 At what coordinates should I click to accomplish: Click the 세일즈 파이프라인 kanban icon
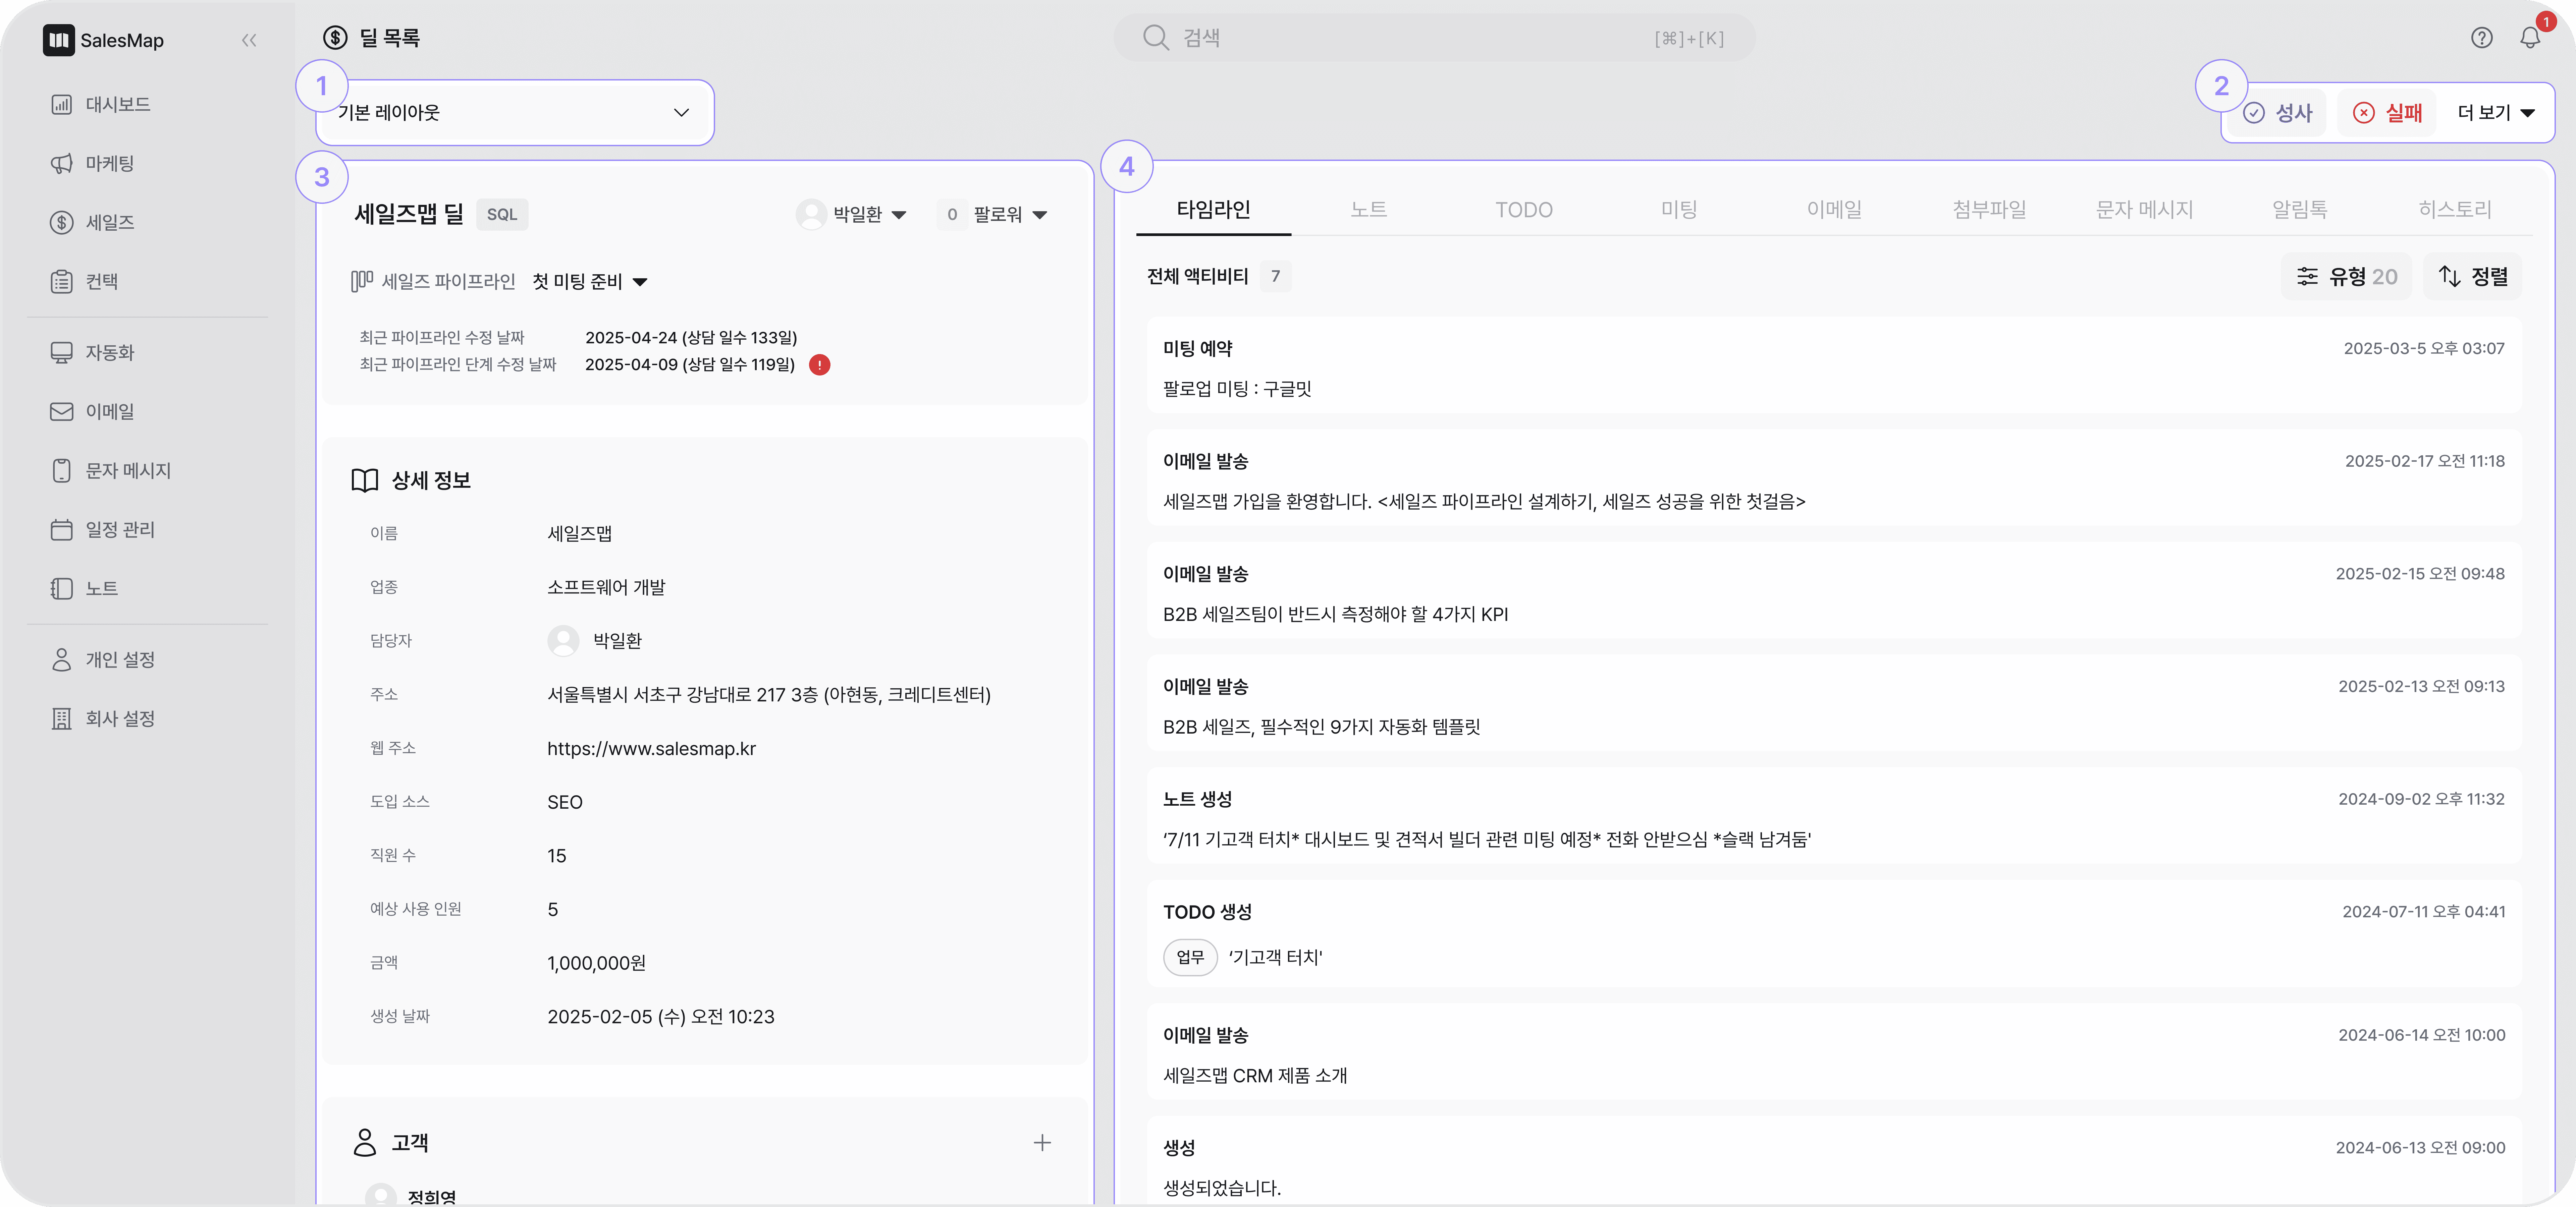362,282
